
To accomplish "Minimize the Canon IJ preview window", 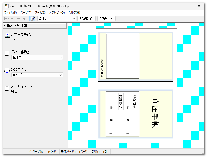I will pos(176,6).
